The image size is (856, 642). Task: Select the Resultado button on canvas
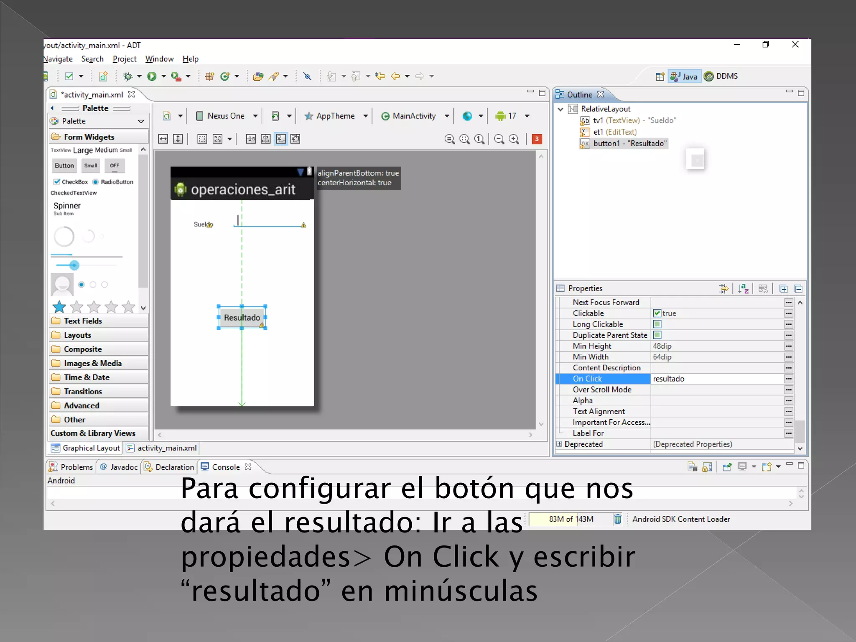242,318
